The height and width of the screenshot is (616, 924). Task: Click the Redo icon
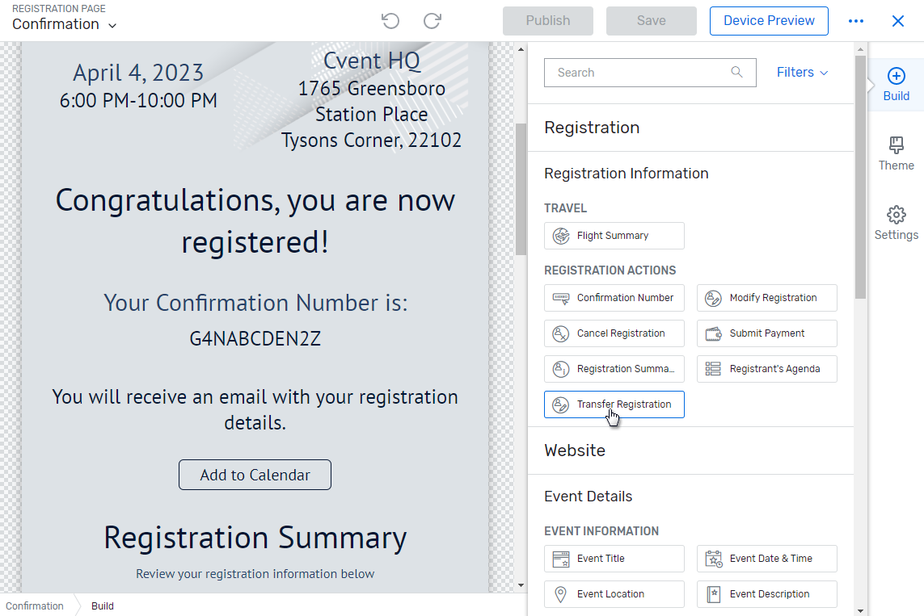pos(432,21)
